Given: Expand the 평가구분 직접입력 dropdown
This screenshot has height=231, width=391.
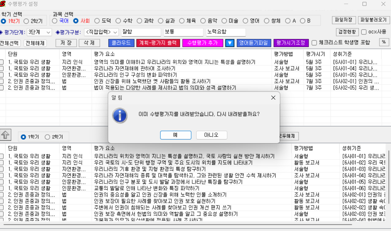Looking at the screenshot, I should pyautogui.click(x=101, y=32).
